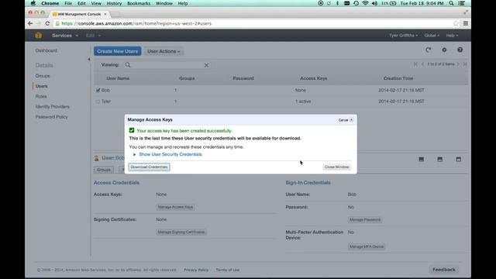Viewport: 496px width, 279px height.
Task: Click the first user detail pane layout icon
Action: pos(422,160)
